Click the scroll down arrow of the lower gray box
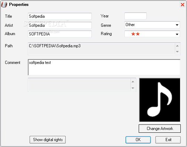Image resolution: width=187 pixels, height=147 pixels. click(x=133, y=88)
